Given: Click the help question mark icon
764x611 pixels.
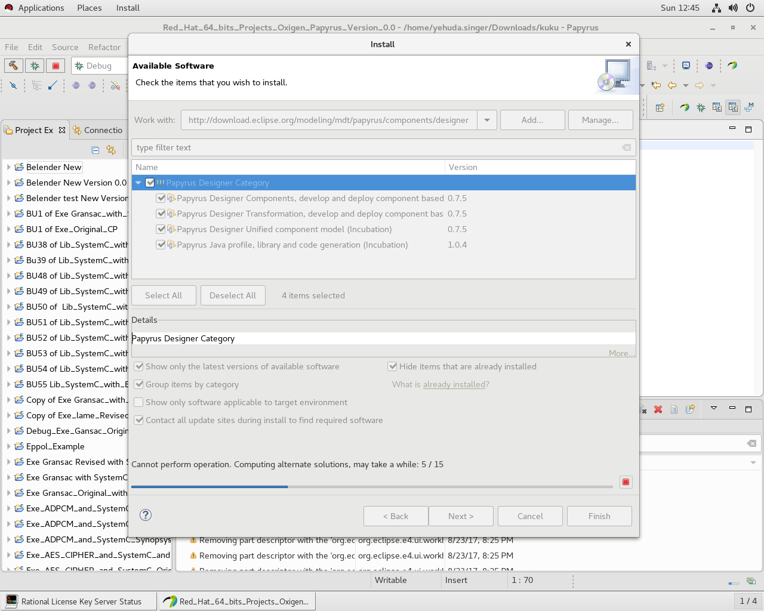Looking at the screenshot, I should coord(146,515).
